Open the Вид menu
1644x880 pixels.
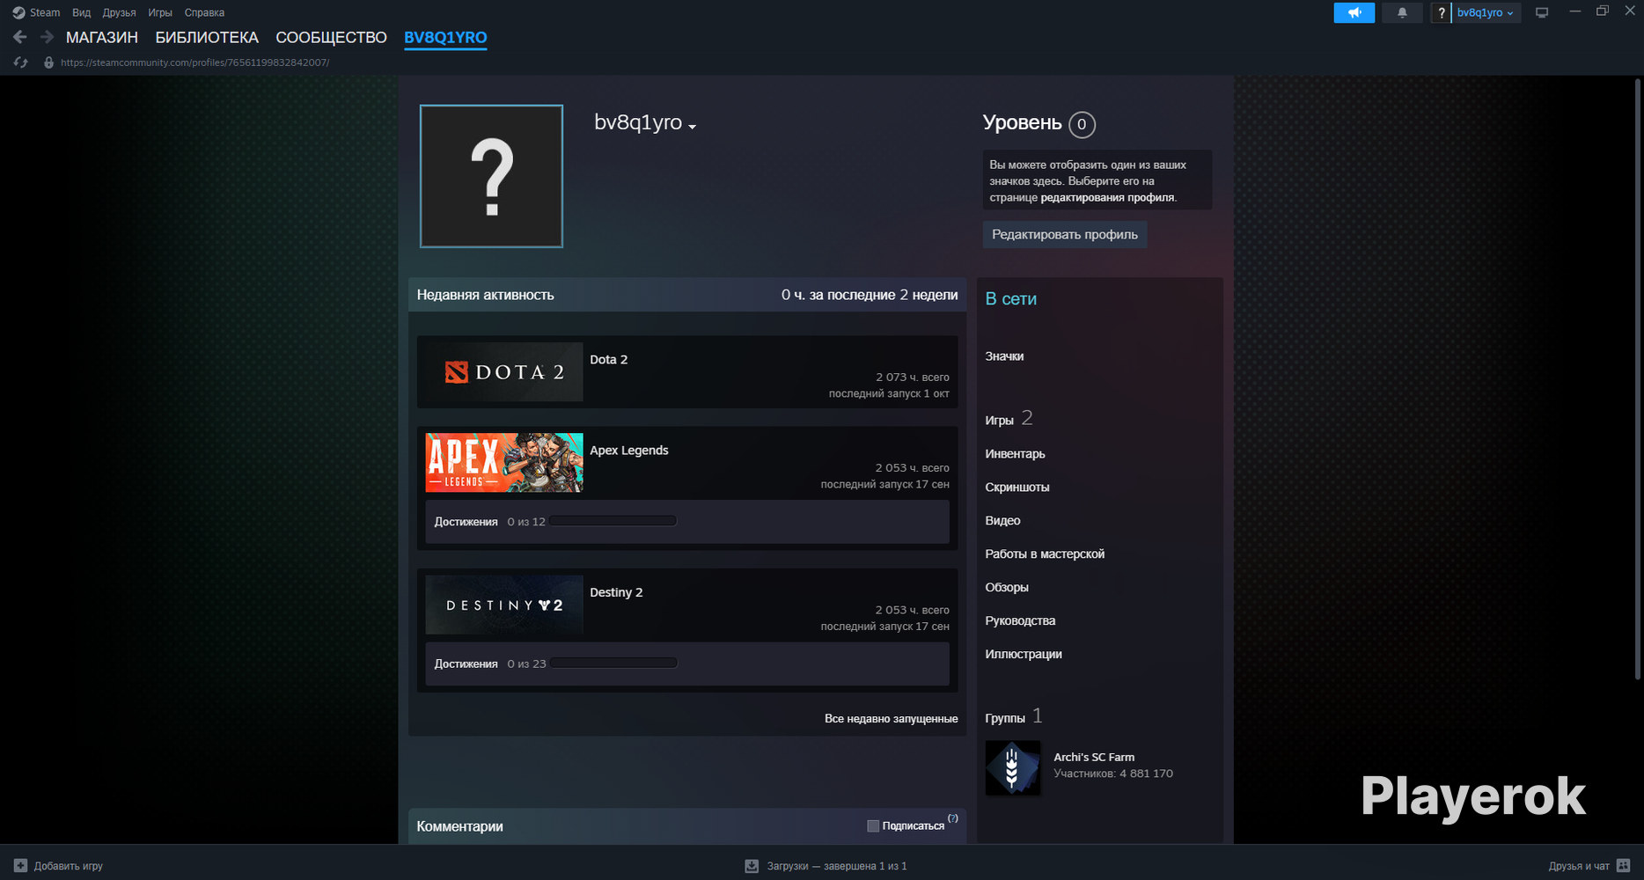[82, 12]
